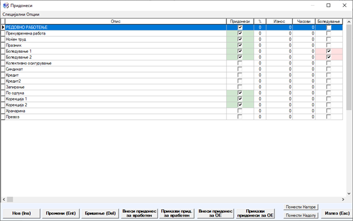Click Прикажи придонеси за ОЕ button
The image size is (353, 221).
pyautogui.click(x=255, y=213)
